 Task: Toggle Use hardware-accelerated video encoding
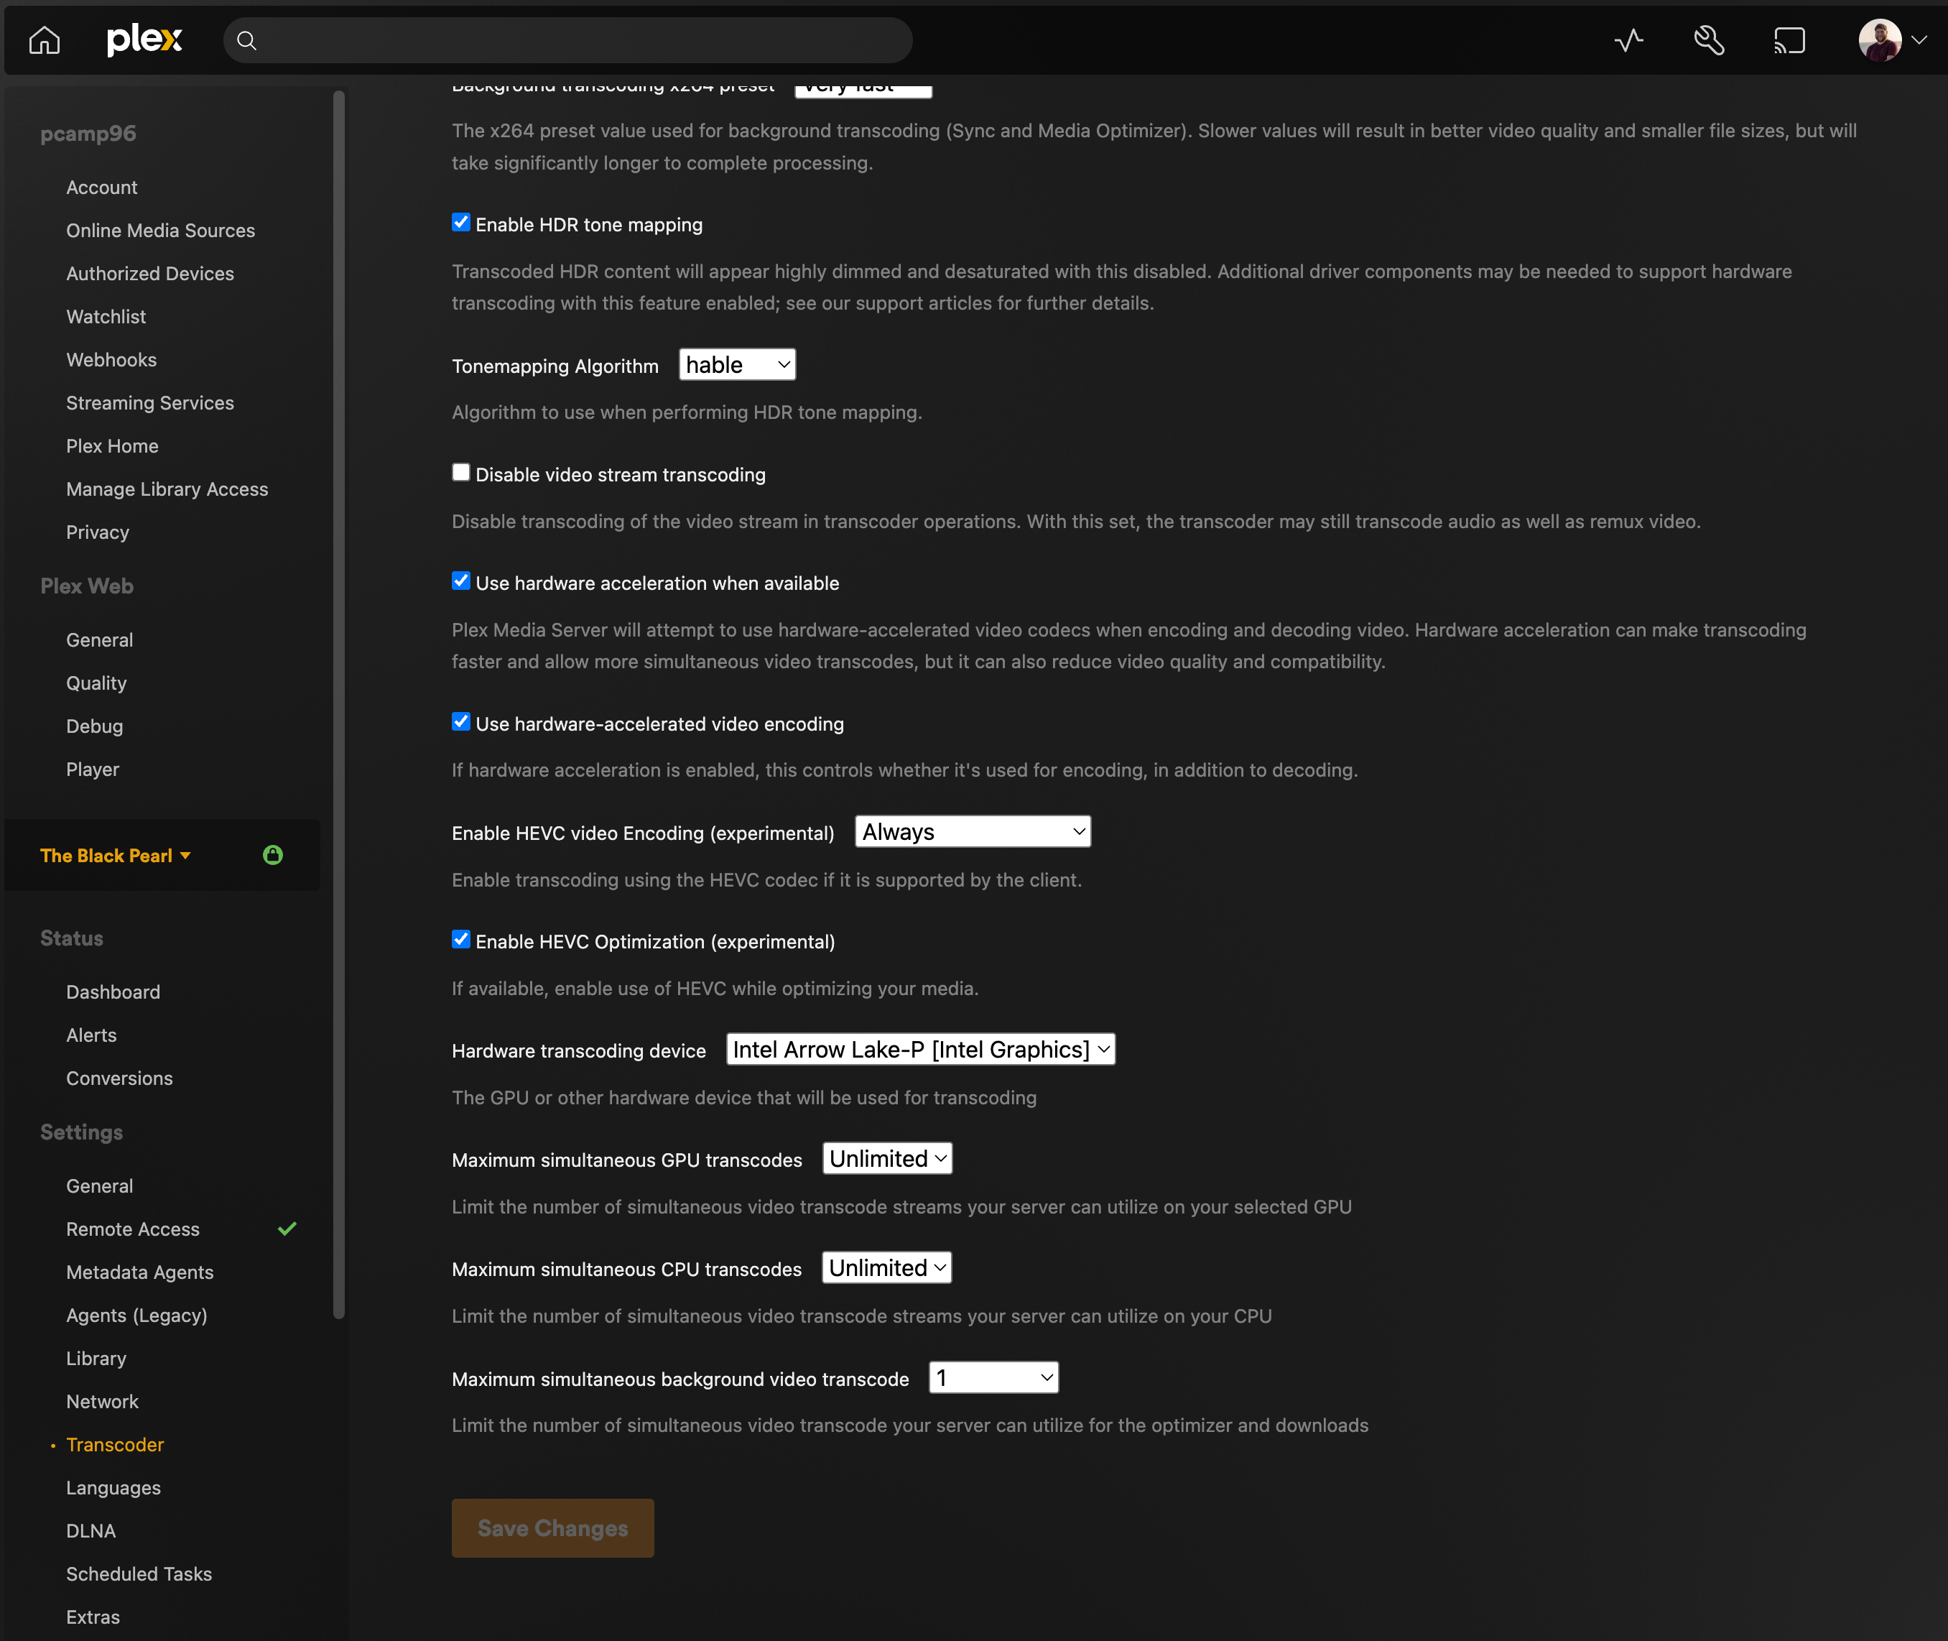pos(461,722)
